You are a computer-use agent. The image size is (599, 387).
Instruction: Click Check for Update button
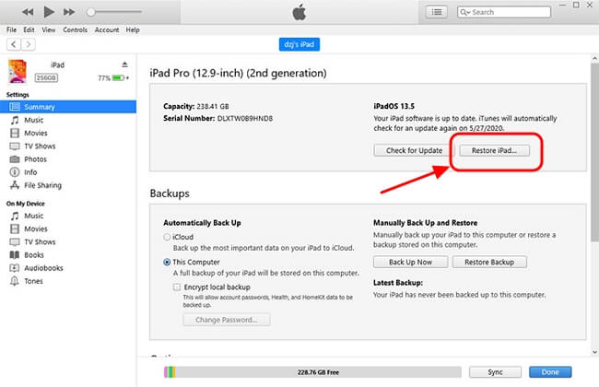click(414, 150)
